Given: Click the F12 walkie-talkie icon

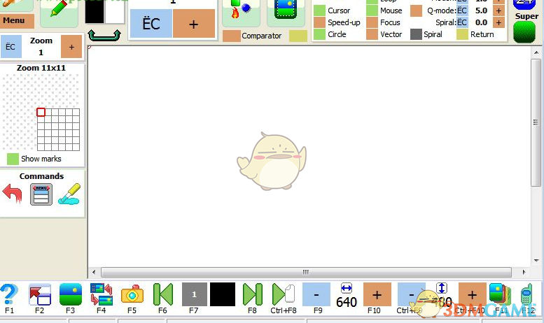Looking at the screenshot, I should tap(526, 294).
